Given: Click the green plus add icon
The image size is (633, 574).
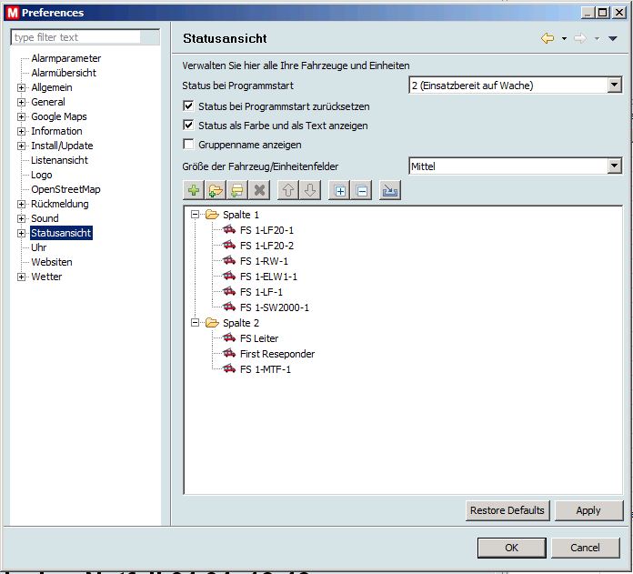Looking at the screenshot, I should click(193, 191).
